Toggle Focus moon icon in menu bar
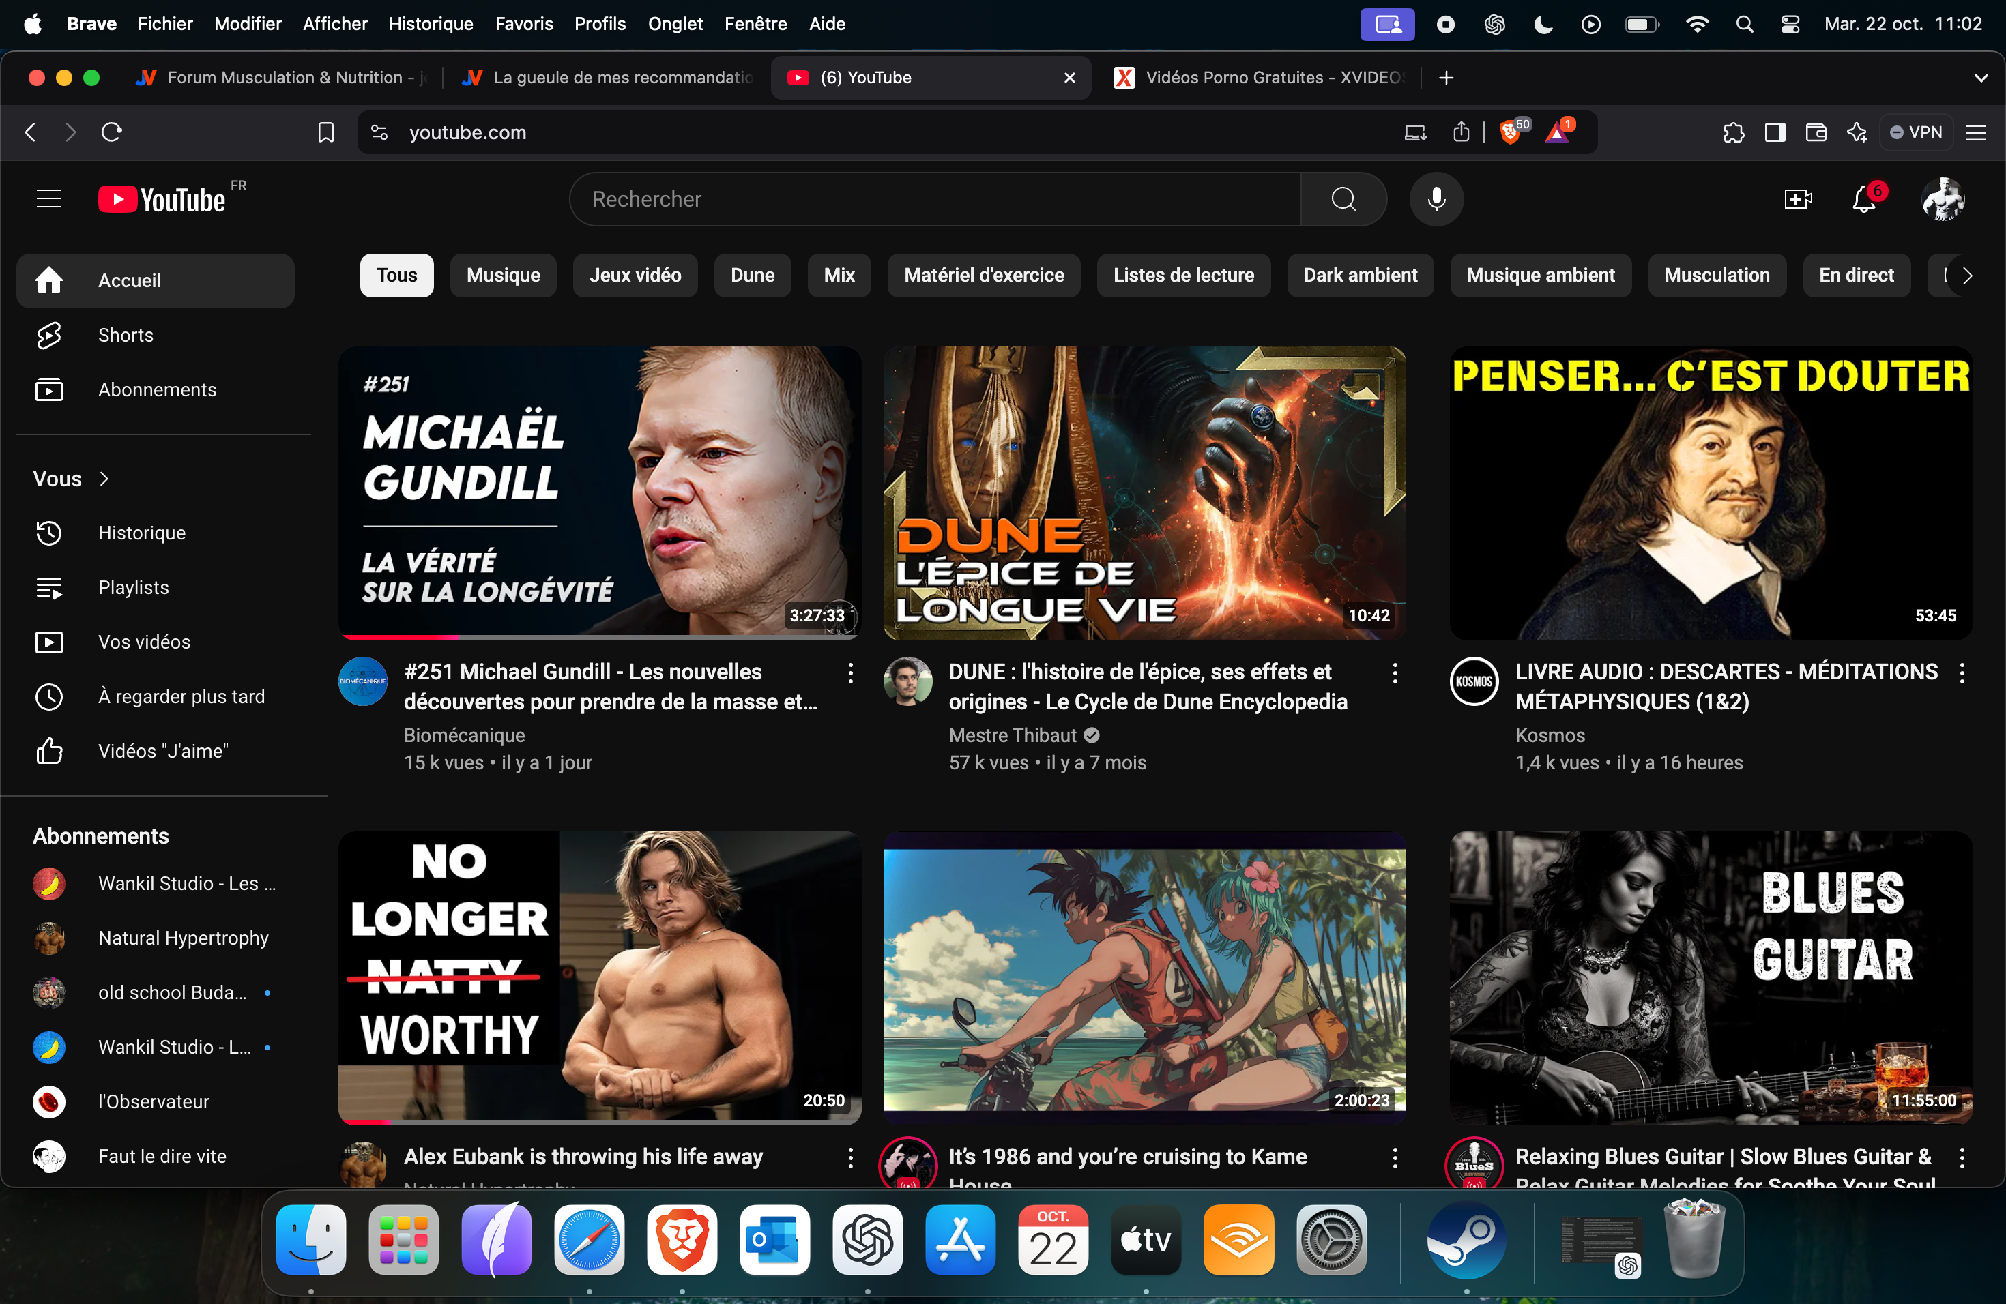Screen dimensions: 2006x1304 1543,25
